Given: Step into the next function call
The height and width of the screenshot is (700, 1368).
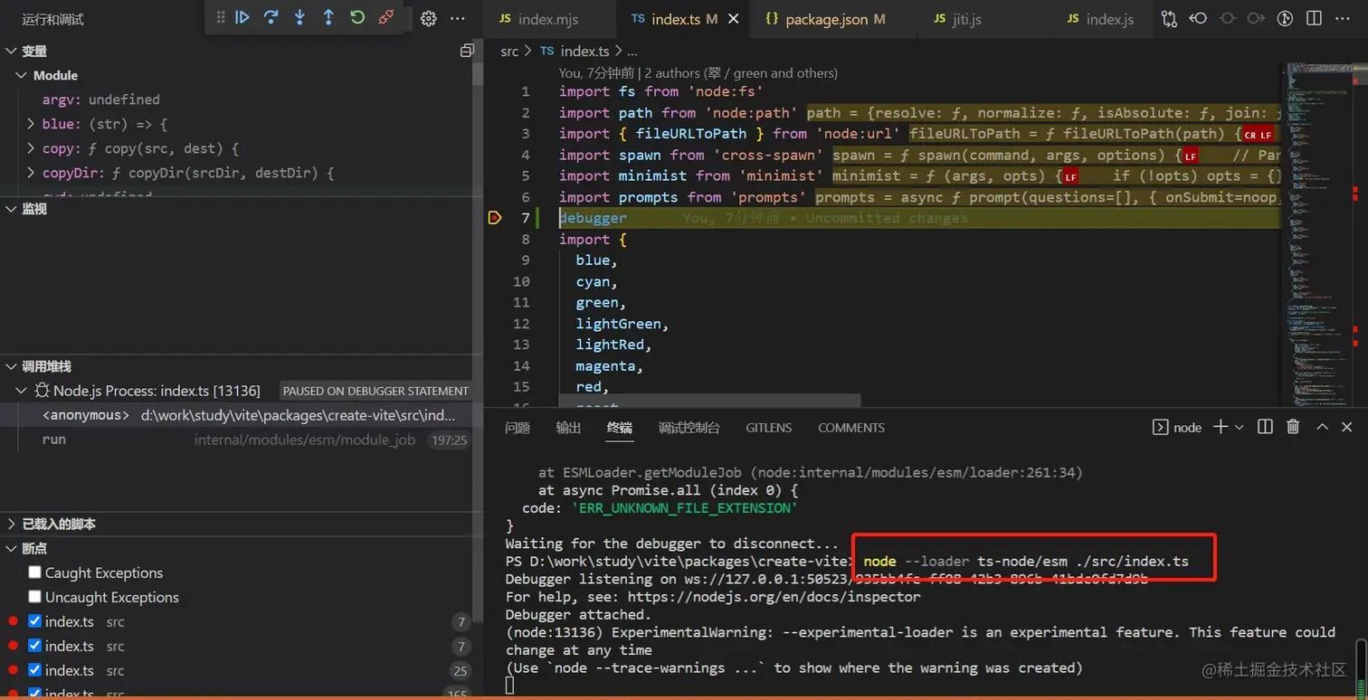Looking at the screenshot, I should [x=299, y=17].
